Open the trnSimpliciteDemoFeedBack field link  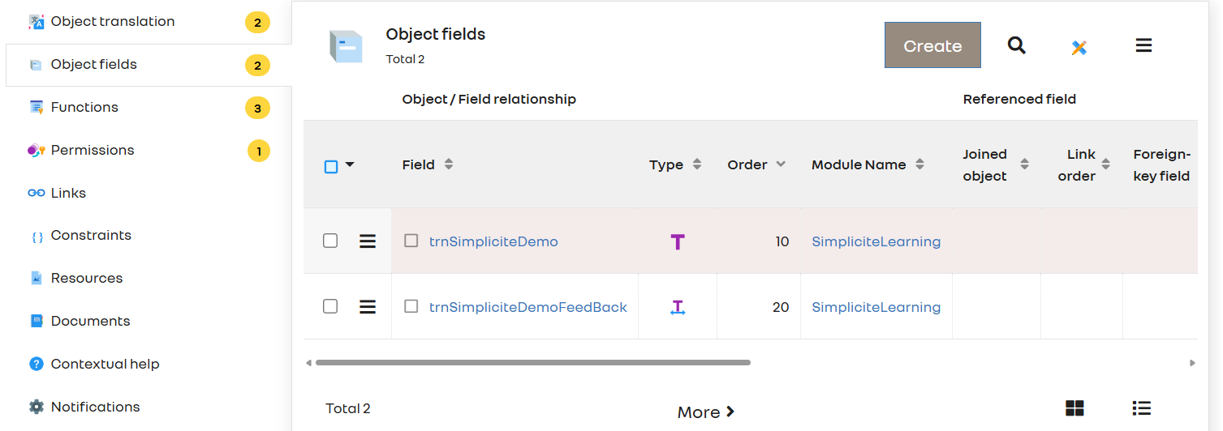pos(528,307)
